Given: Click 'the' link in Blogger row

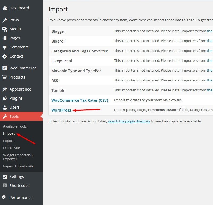Looking at the screenshot, I should 210,31.
